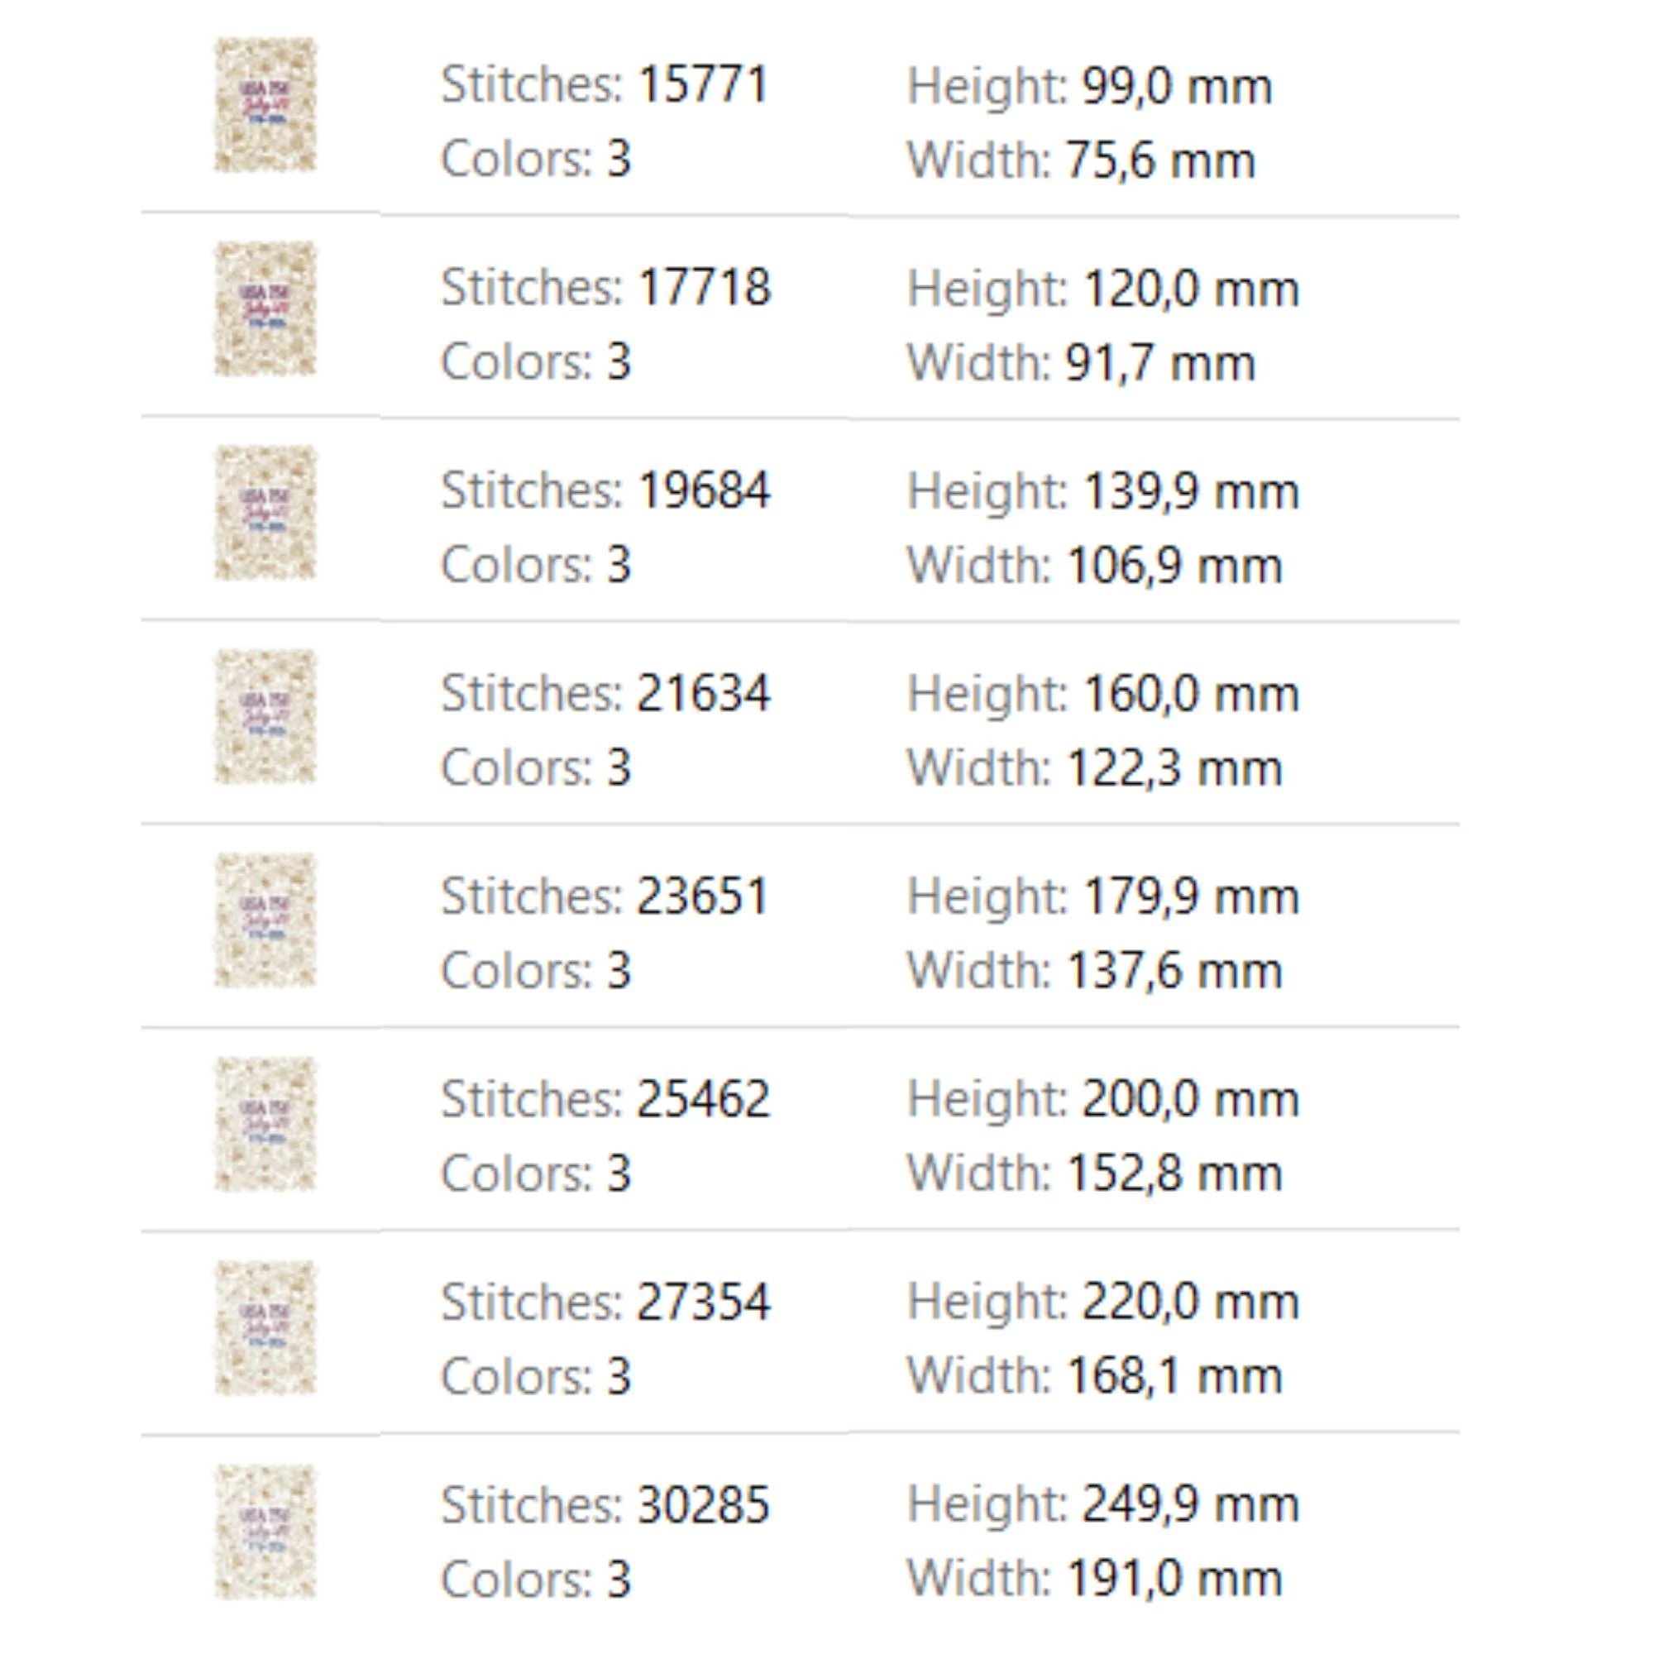The image size is (1654, 1654).
Task: Select the 25462-stitch design thumbnail
Action: [265, 1123]
